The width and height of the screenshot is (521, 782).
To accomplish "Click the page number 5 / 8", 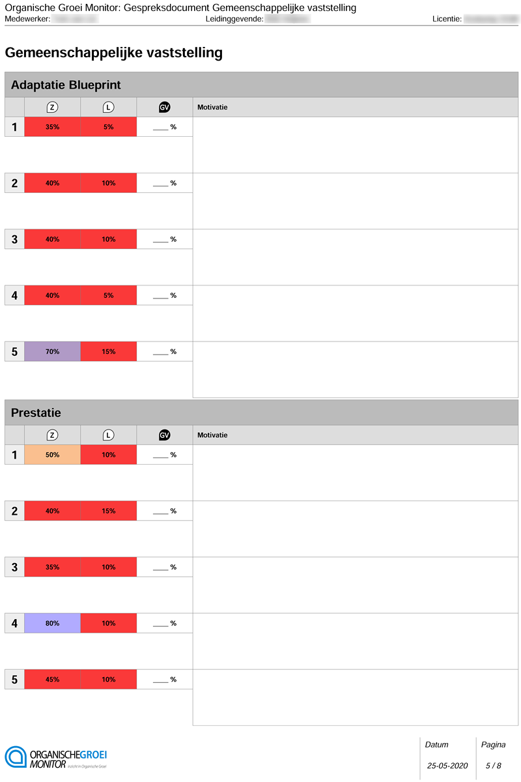I will (x=494, y=766).
